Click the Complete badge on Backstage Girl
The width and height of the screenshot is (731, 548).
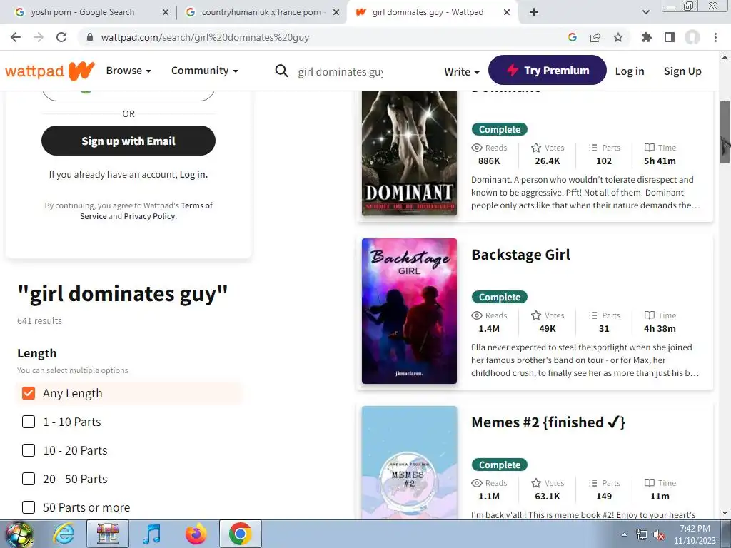pos(499,297)
